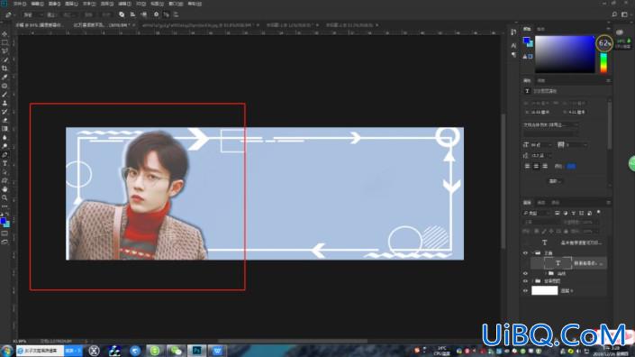Set text alignment to left in Properties
635x357 pixels.
click(x=527, y=166)
